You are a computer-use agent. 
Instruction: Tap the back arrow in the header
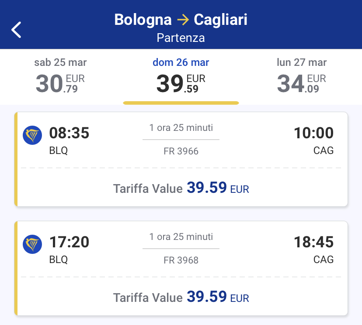pos(17,30)
